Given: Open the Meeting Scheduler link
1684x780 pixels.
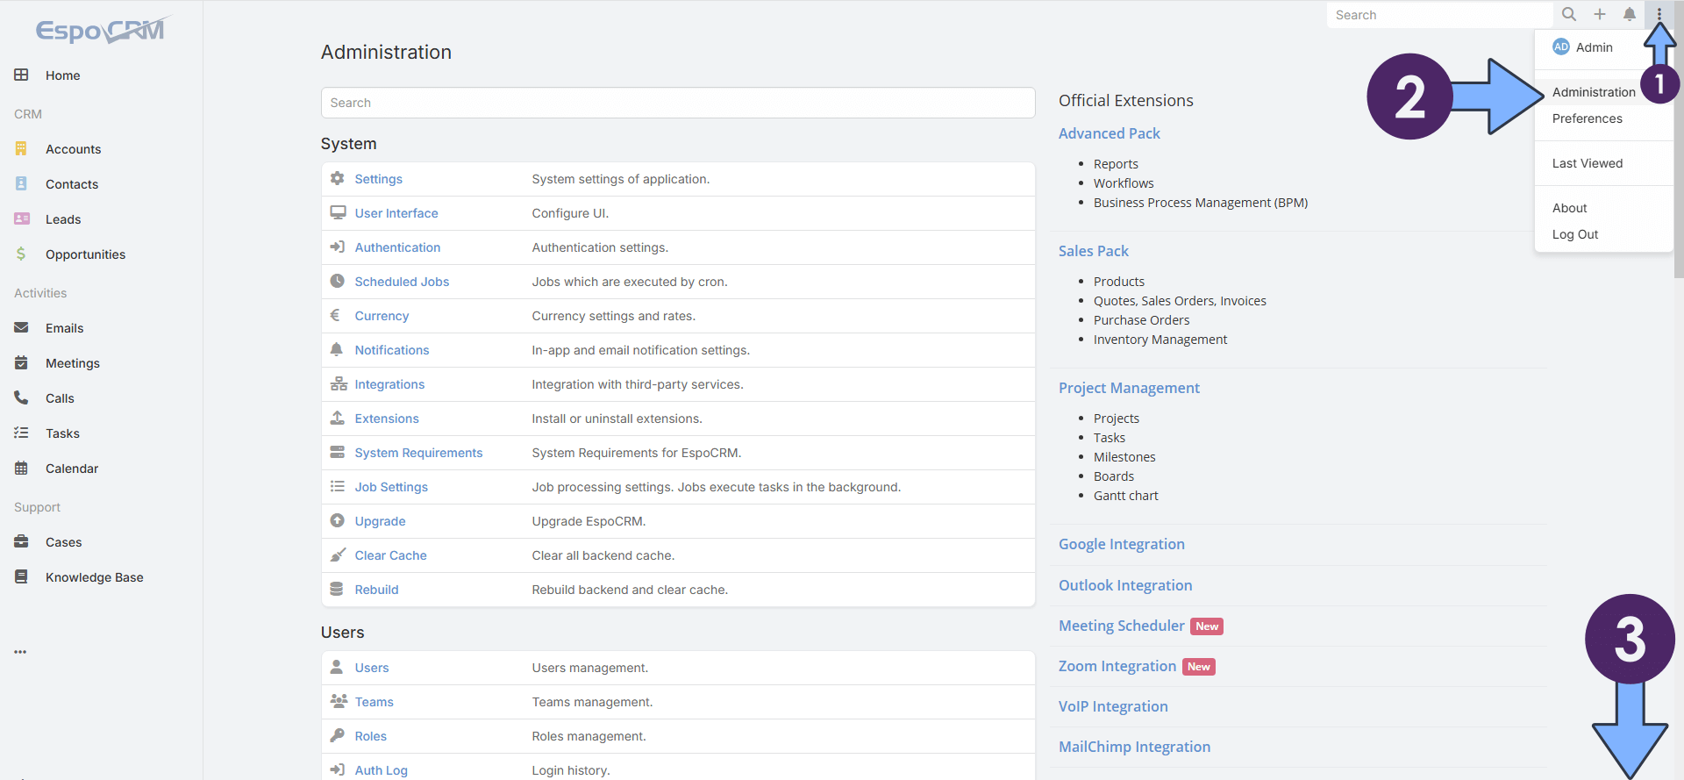Looking at the screenshot, I should coord(1122,626).
